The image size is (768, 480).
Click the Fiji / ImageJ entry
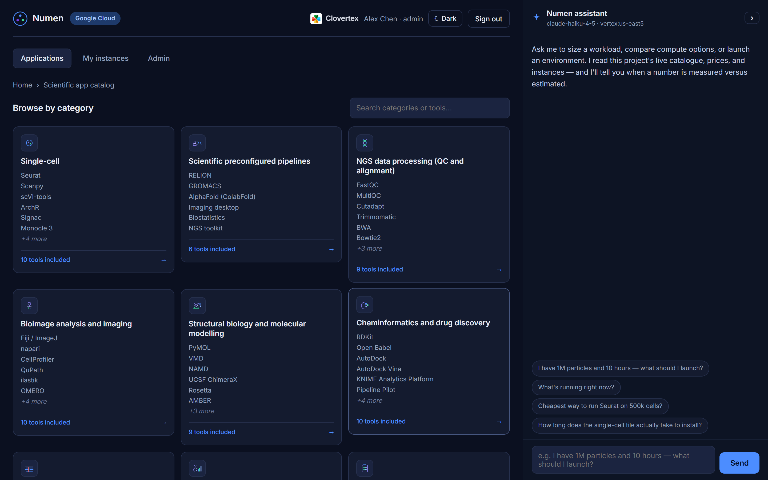click(x=39, y=338)
